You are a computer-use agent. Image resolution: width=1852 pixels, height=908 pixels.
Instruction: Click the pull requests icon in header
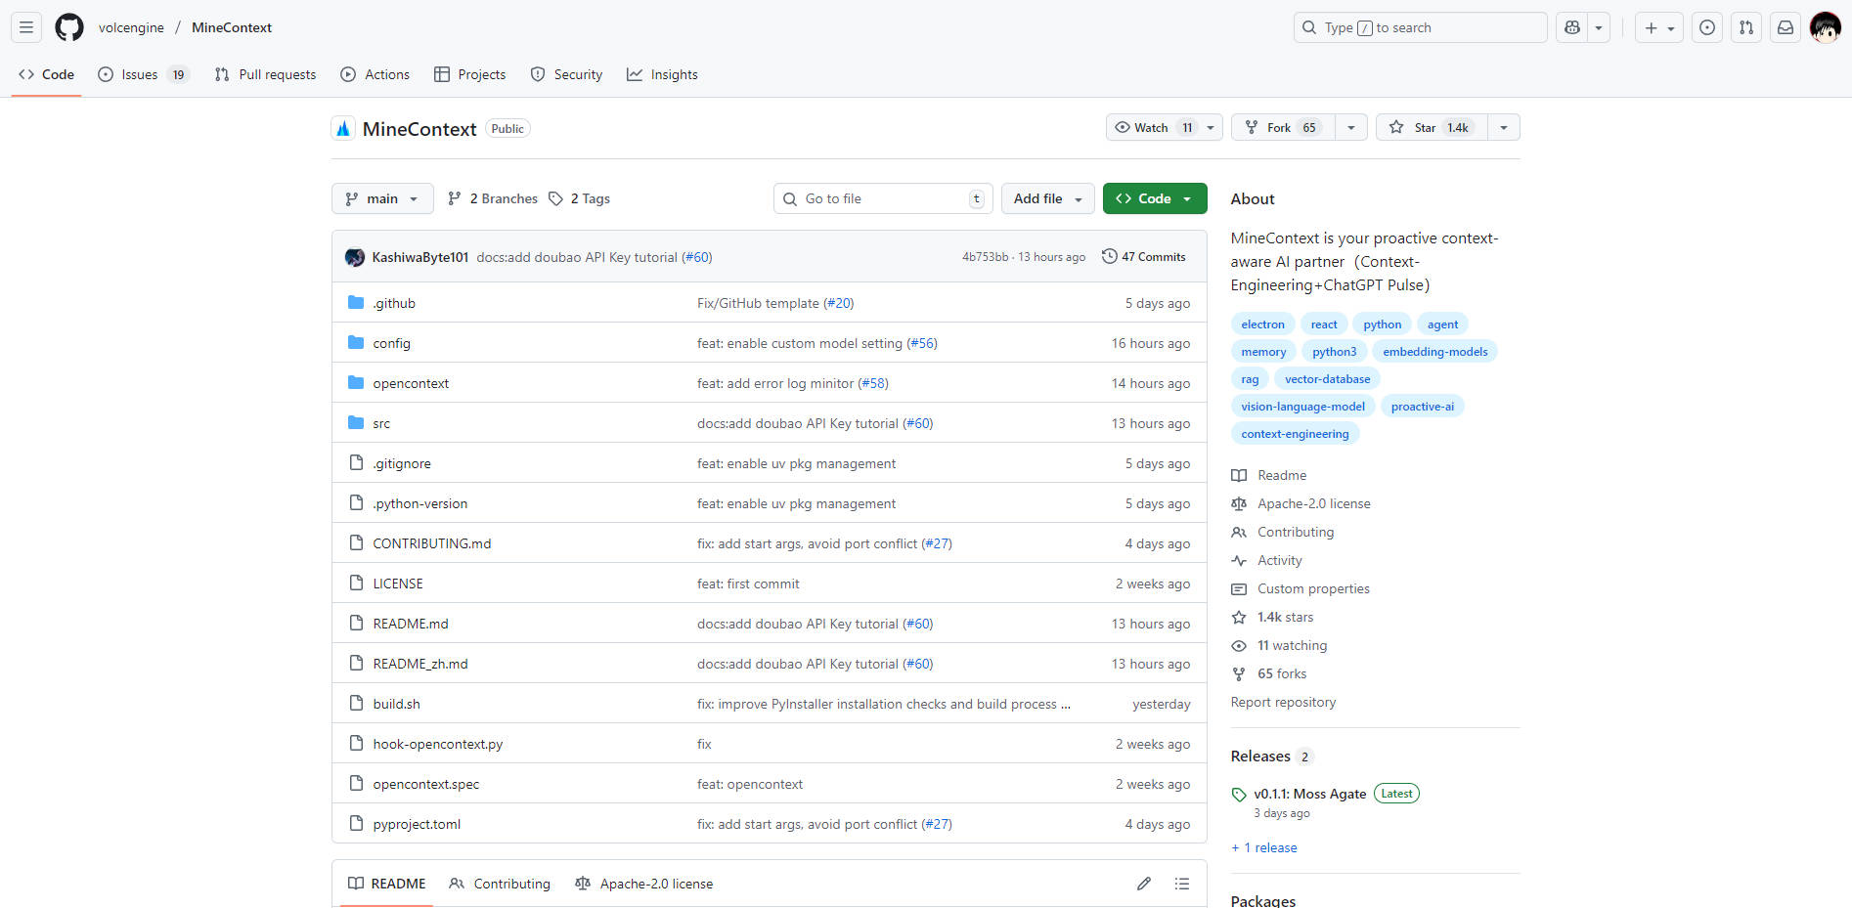coord(1745,27)
